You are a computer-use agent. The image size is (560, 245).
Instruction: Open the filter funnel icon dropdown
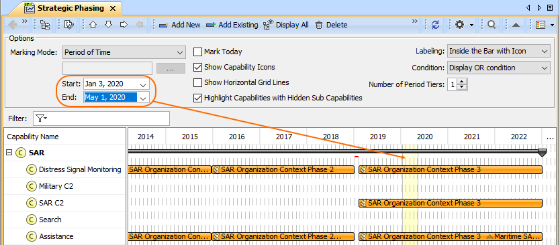pyautogui.click(x=42, y=118)
